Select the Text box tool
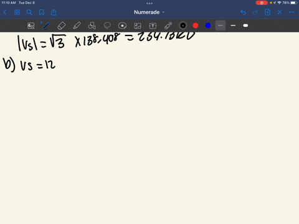Image resolution: width=299 pixels, height=224 pixels. point(153,26)
